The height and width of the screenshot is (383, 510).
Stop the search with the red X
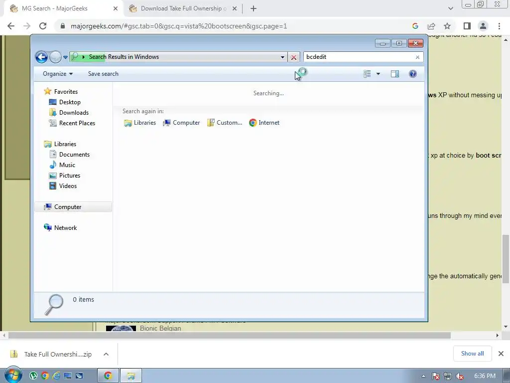[294, 57]
